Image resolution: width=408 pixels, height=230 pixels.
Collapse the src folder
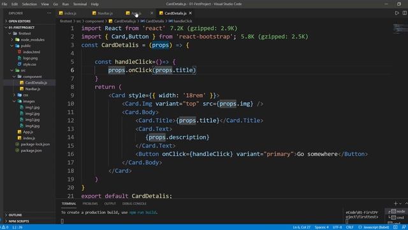pos(23,70)
